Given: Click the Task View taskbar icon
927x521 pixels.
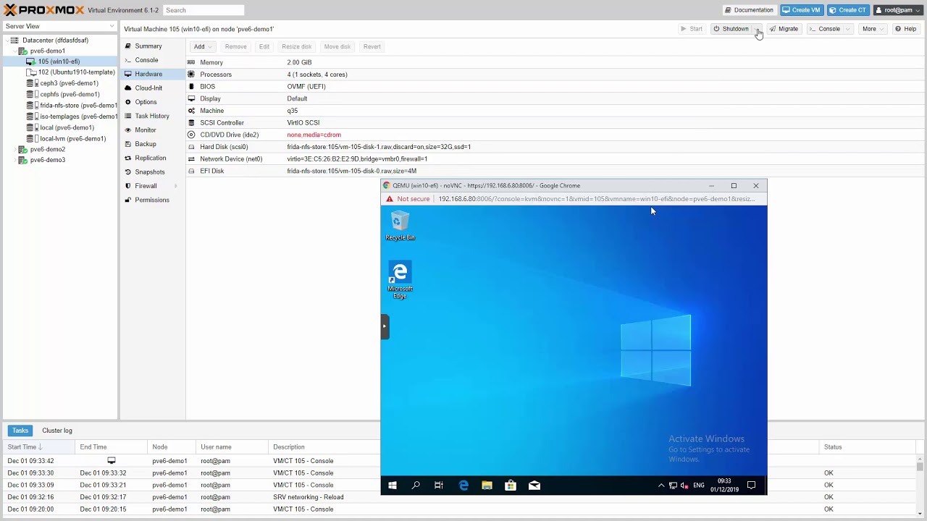Looking at the screenshot, I should point(439,486).
